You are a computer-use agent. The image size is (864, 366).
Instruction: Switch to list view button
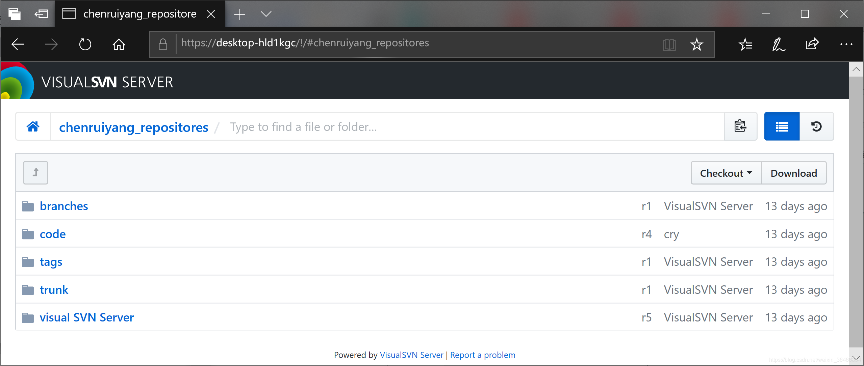pos(782,126)
